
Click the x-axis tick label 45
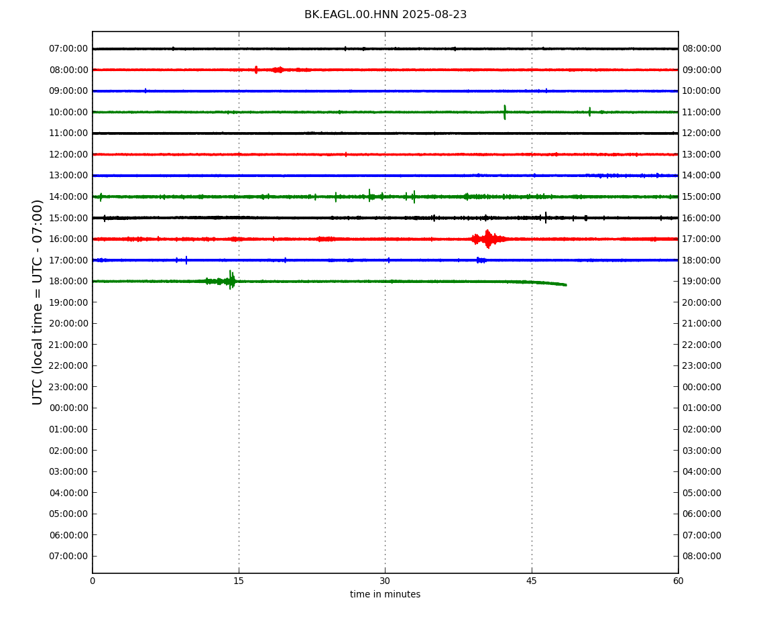point(532,581)
